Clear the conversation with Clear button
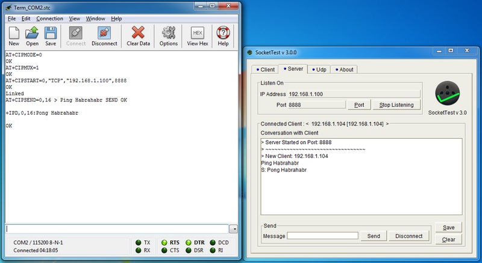Screen dimensions: 482x263 [448, 240]
